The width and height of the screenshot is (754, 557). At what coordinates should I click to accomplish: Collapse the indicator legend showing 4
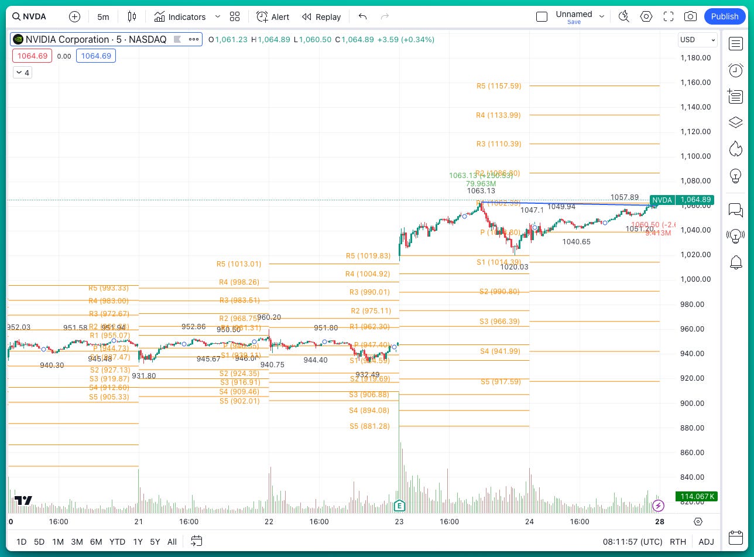(x=23, y=73)
